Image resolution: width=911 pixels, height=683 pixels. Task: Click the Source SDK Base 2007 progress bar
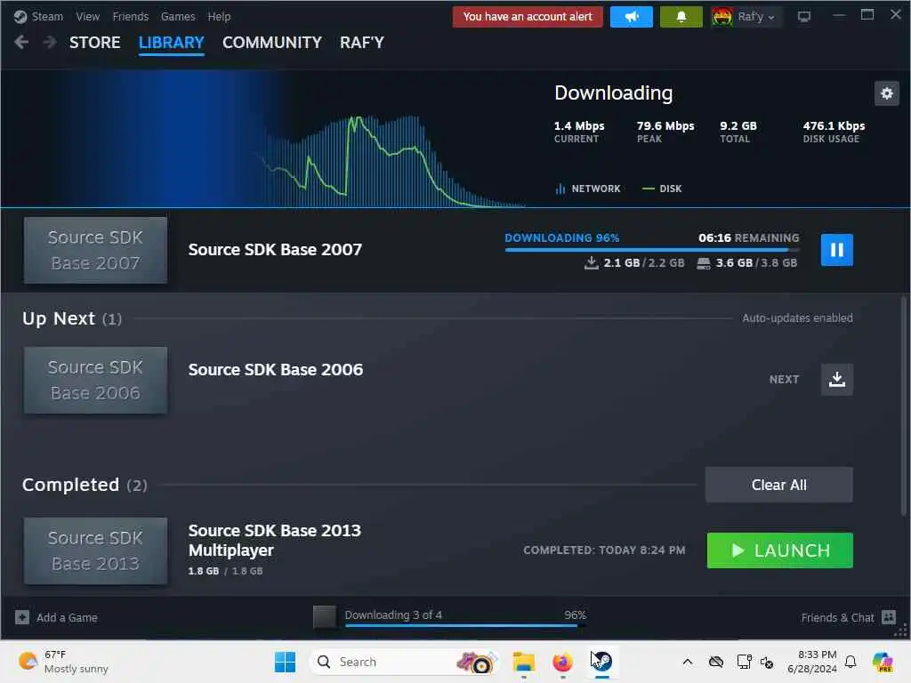(652, 250)
